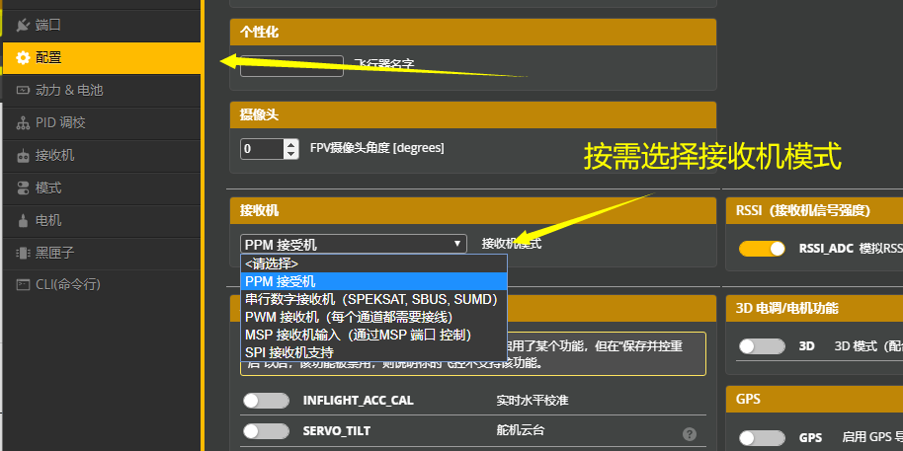Image resolution: width=903 pixels, height=451 pixels.
Task: Click the switches icon beside 模式
Action: click(23, 188)
